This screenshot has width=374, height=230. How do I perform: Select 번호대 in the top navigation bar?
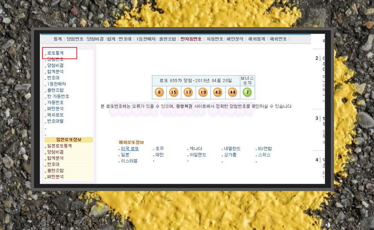pyautogui.click(x=125, y=39)
